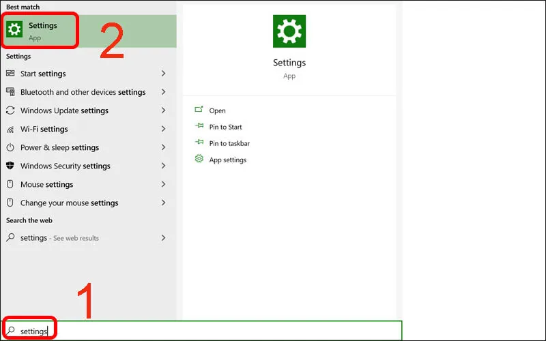Viewport: 546px width, 341px height.
Task: Expand Bluetooth and other devices chevron
Action: pos(163,92)
